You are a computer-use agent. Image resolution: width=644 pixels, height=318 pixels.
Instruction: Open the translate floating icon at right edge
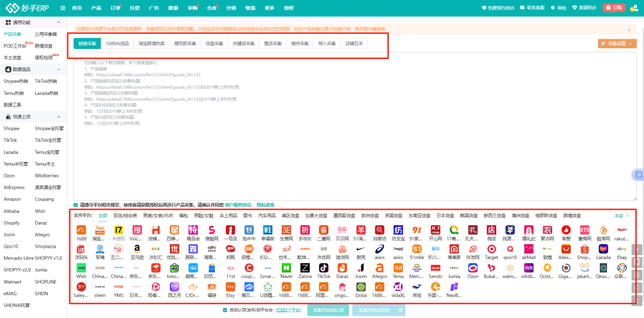[x=638, y=174]
